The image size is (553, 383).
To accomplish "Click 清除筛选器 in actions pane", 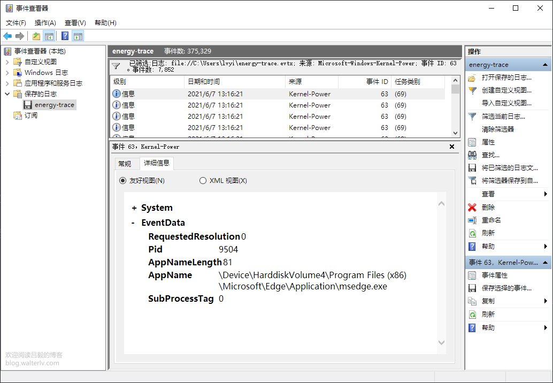I will pyautogui.click(x=497, y=129).
